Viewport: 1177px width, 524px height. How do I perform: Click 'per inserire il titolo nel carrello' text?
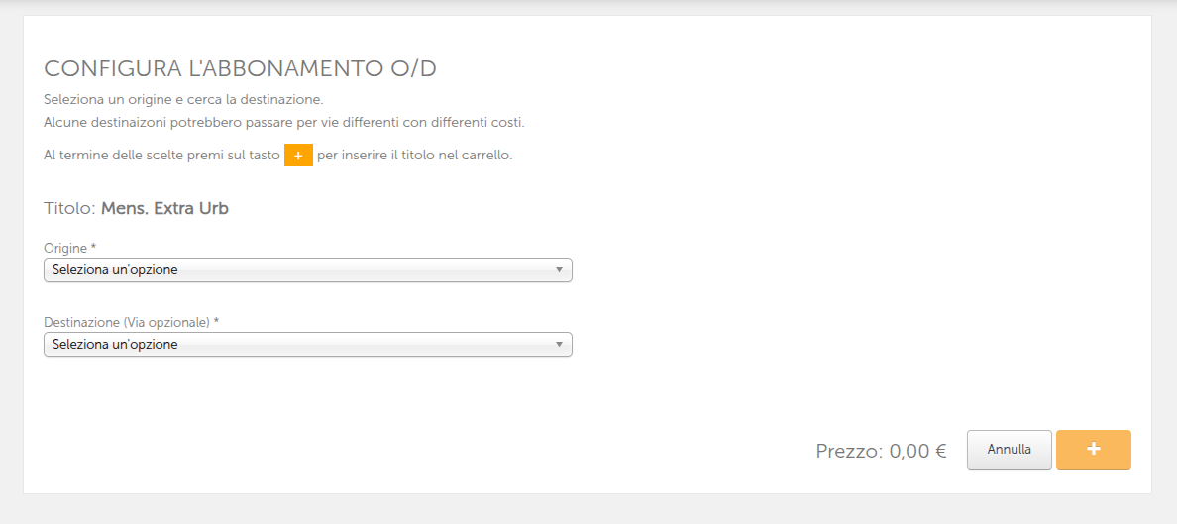point(414,156)
